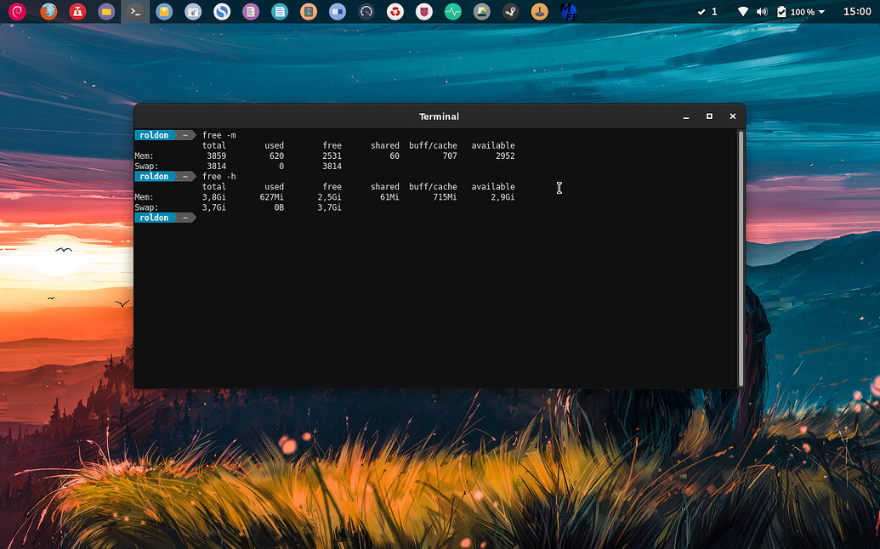The height and width of the screenshot is (549, 880).
Task: Open the green system monitor app
Action: (453, 12)
